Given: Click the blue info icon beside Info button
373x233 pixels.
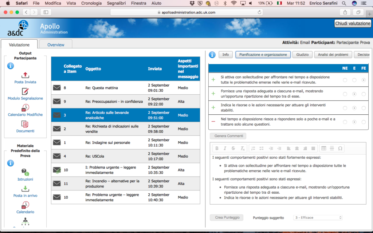Looking at the screenshot, I should [x=212, y=55].
